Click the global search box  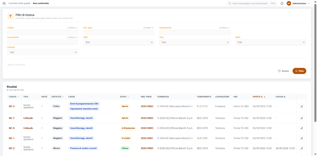pyautogui.click(x=252, y=3)
